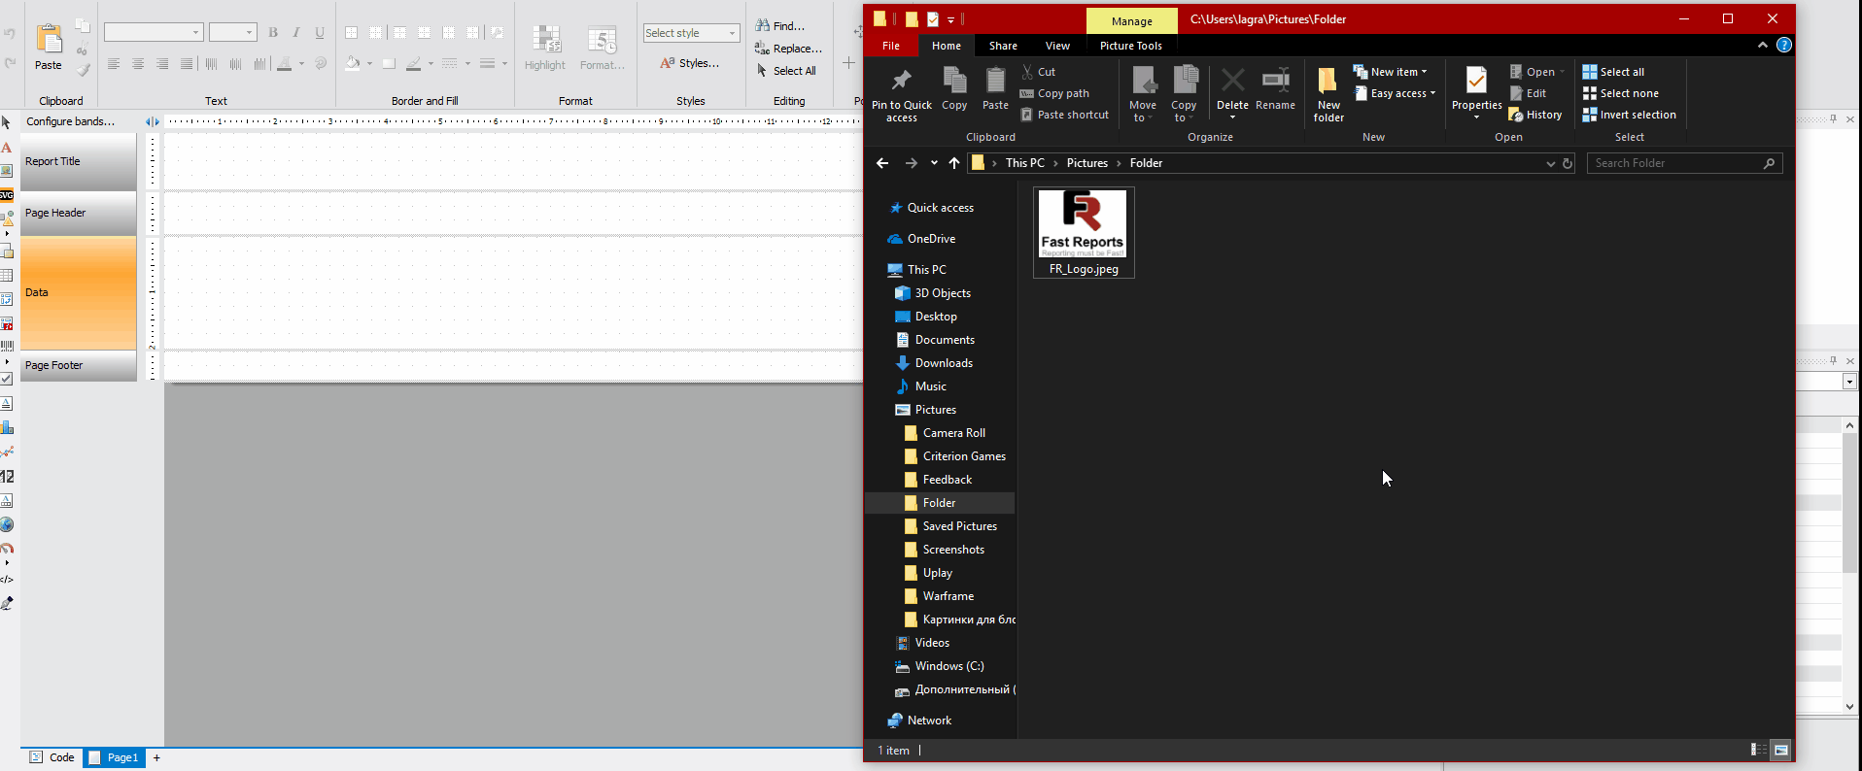Click the fill color bucket swatch
Image resolution: width=1862 pixels, height=771 pixels.
(353, 64)
